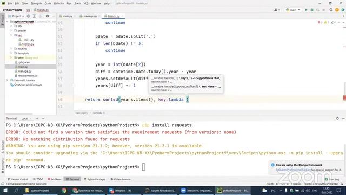
Task: Open Event Log in status bar
Action: (x=332, y=179)
